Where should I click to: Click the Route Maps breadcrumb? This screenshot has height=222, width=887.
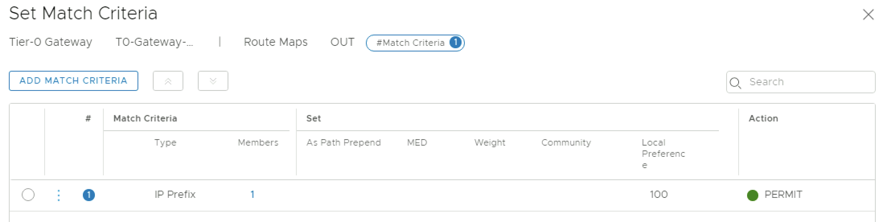(275, 42)
